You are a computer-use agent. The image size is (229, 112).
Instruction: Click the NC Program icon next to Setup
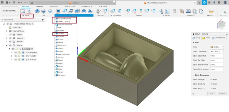[29, 11]
